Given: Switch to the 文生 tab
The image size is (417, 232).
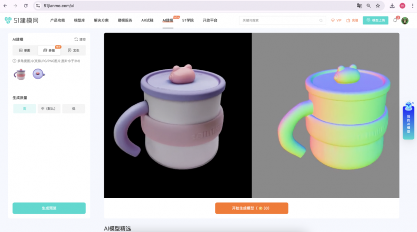Looking at the screenshot, I should point(73,51).
